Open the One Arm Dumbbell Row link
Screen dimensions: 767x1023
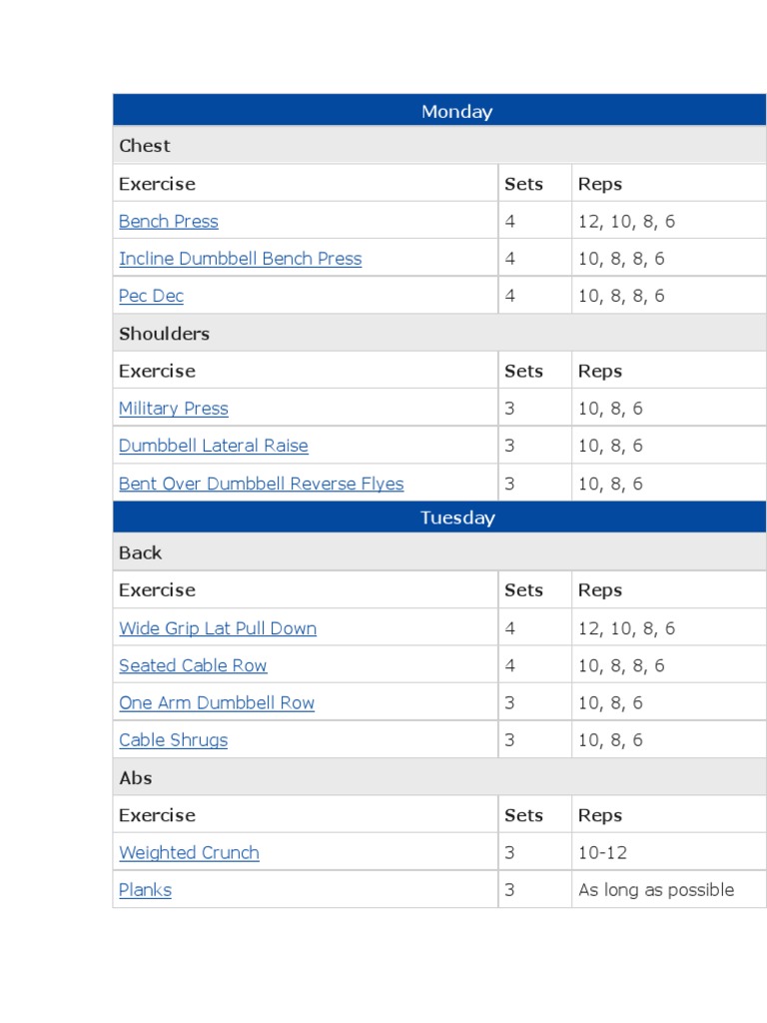coord(216,703)
